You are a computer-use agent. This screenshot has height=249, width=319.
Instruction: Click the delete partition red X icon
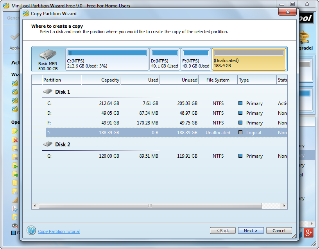point(15,140)
